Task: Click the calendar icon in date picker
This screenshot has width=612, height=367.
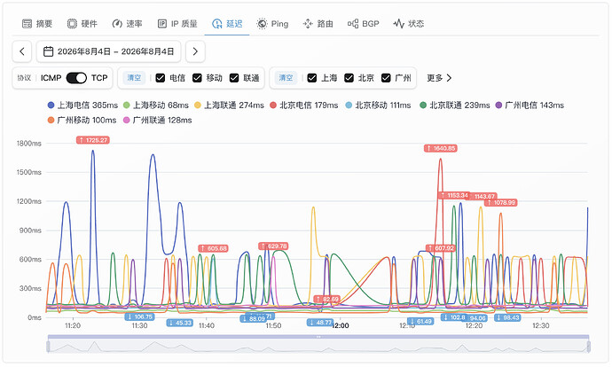Action: click(49, 51)
